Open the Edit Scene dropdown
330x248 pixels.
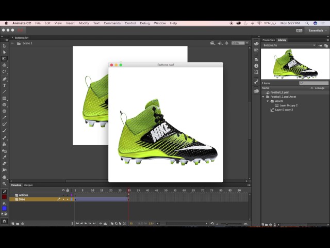point(212,43)
